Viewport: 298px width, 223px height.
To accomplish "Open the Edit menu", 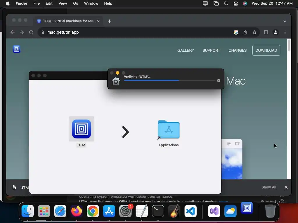I will point(49,3).
